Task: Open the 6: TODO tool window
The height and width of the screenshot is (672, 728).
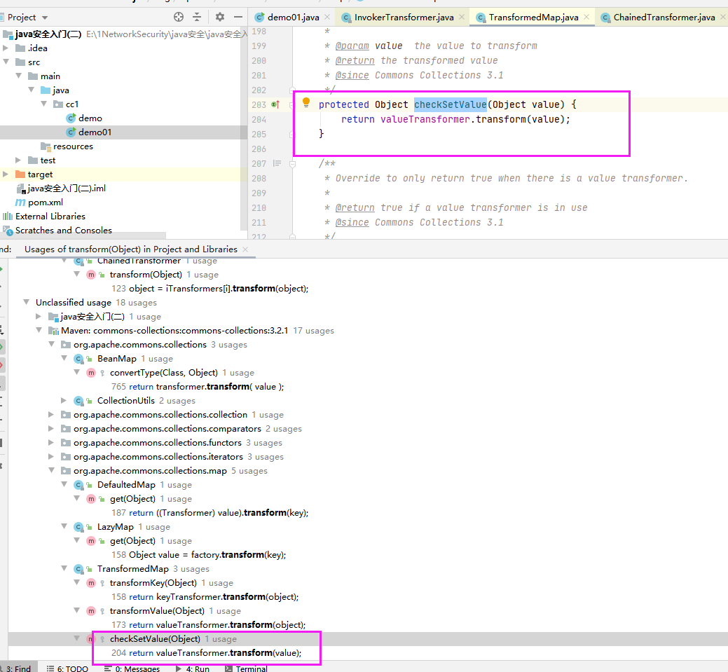Action: click(67, 668)
